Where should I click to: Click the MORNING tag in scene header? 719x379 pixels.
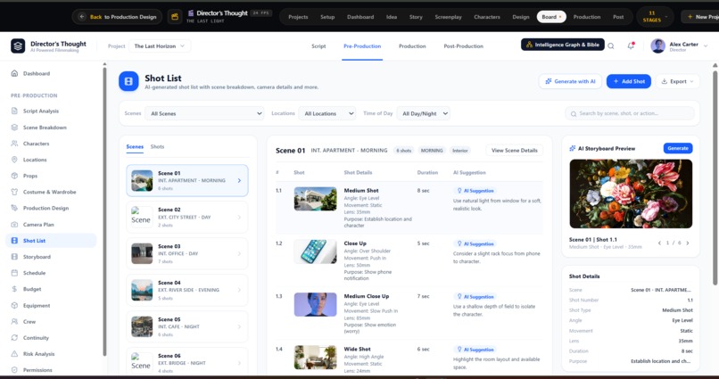pos(432,151)
